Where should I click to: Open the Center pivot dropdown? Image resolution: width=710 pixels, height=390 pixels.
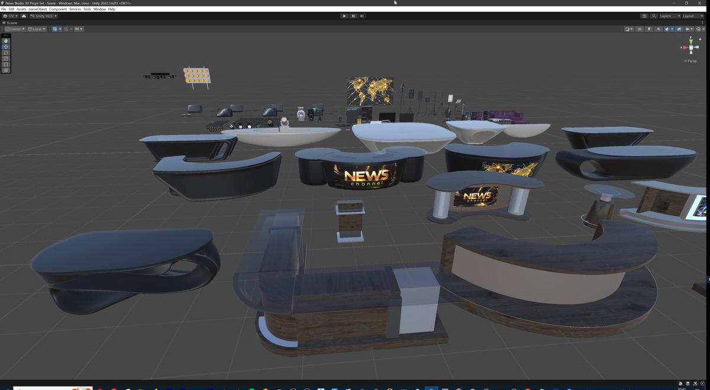pos(15,29)
